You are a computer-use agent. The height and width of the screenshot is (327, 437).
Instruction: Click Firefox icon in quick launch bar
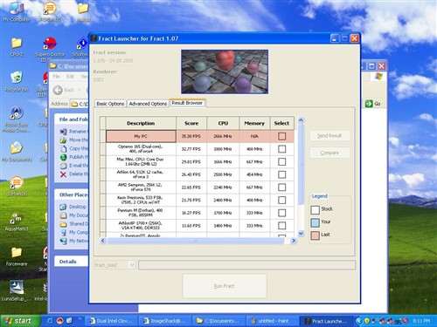(x=59, y=321)
